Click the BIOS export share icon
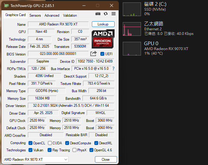 (x=93, y=54)
